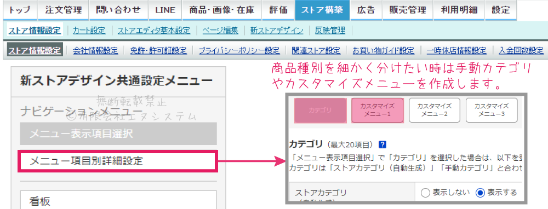Image resolution: width=548 pixels, height=209 pixels.
Task: Switch to the 問い合わせ tab
Action: point(118,10)
